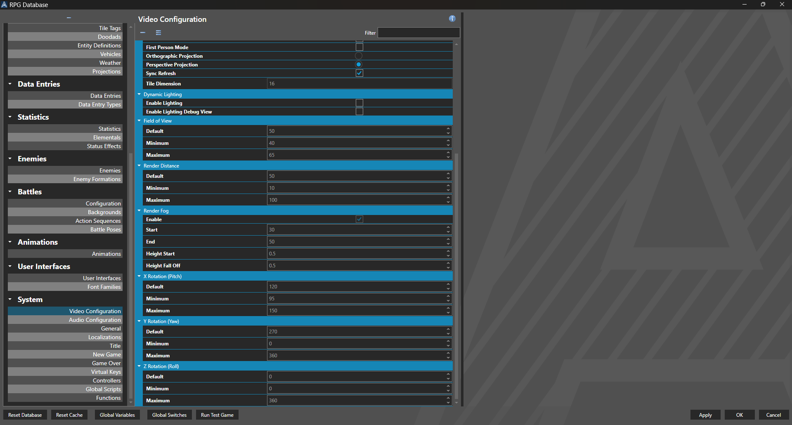
Task: Collapse the Field of View section
Action: 139,120
